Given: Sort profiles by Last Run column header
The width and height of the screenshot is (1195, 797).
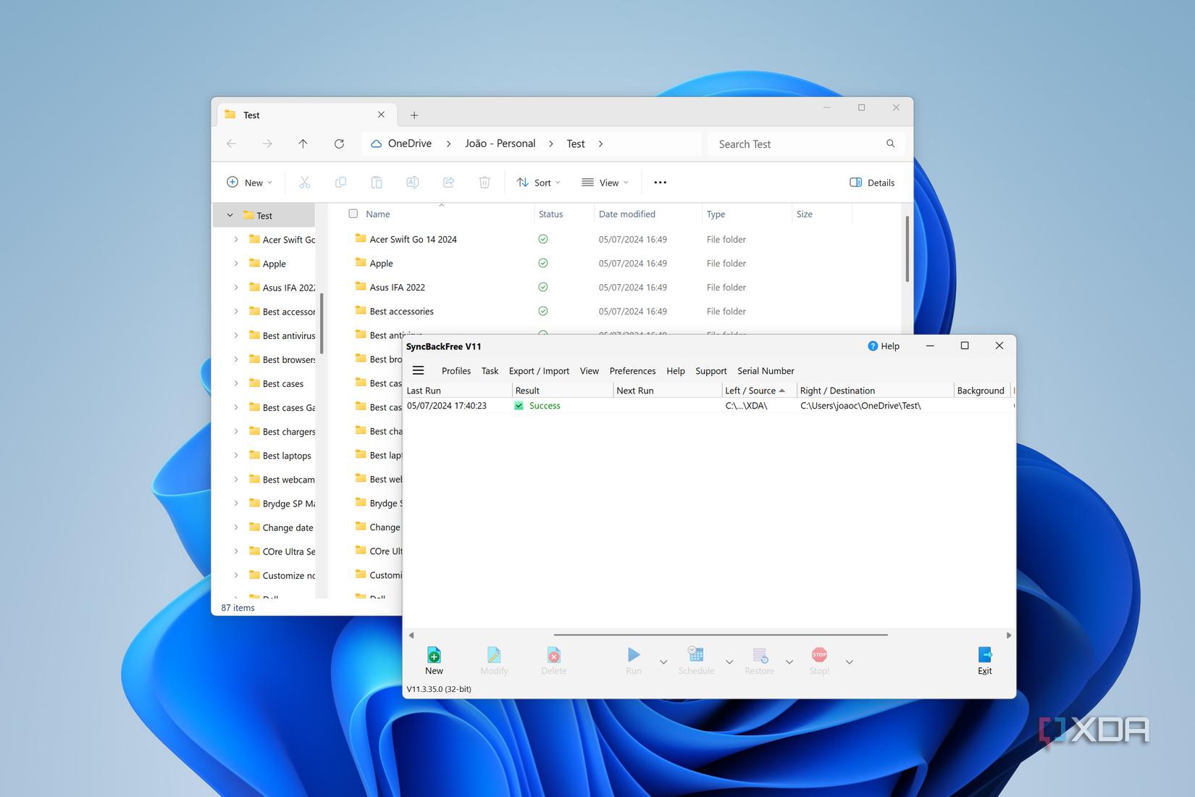Looking at the screenshot, I should click(x=458, y=391).
